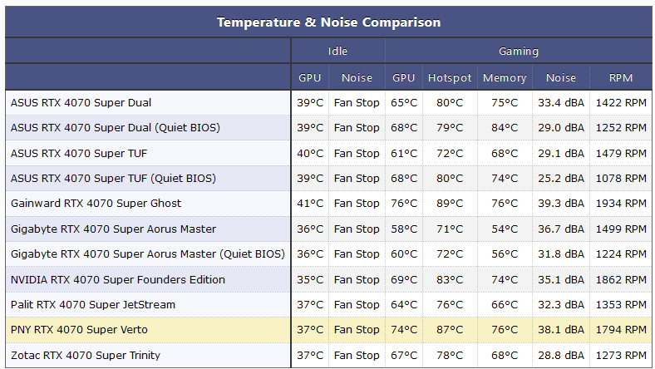Click the 54°C memory temperature cell
655x369 pixels.
[x=505, y=229]
